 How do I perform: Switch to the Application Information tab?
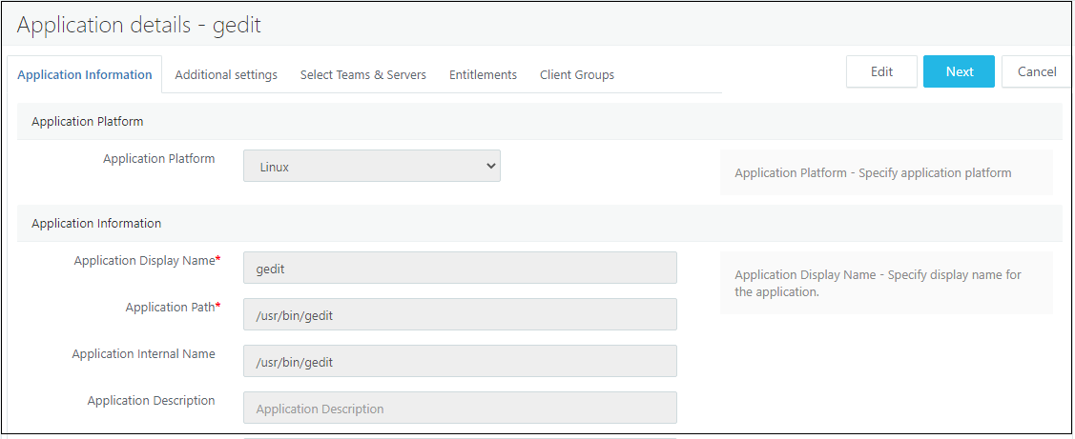point(84,74)
